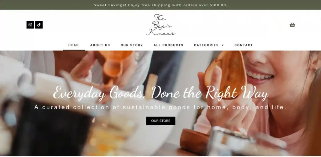Click the active underline beneath Home
321x157 pixels.
click(x=74, y=50)
